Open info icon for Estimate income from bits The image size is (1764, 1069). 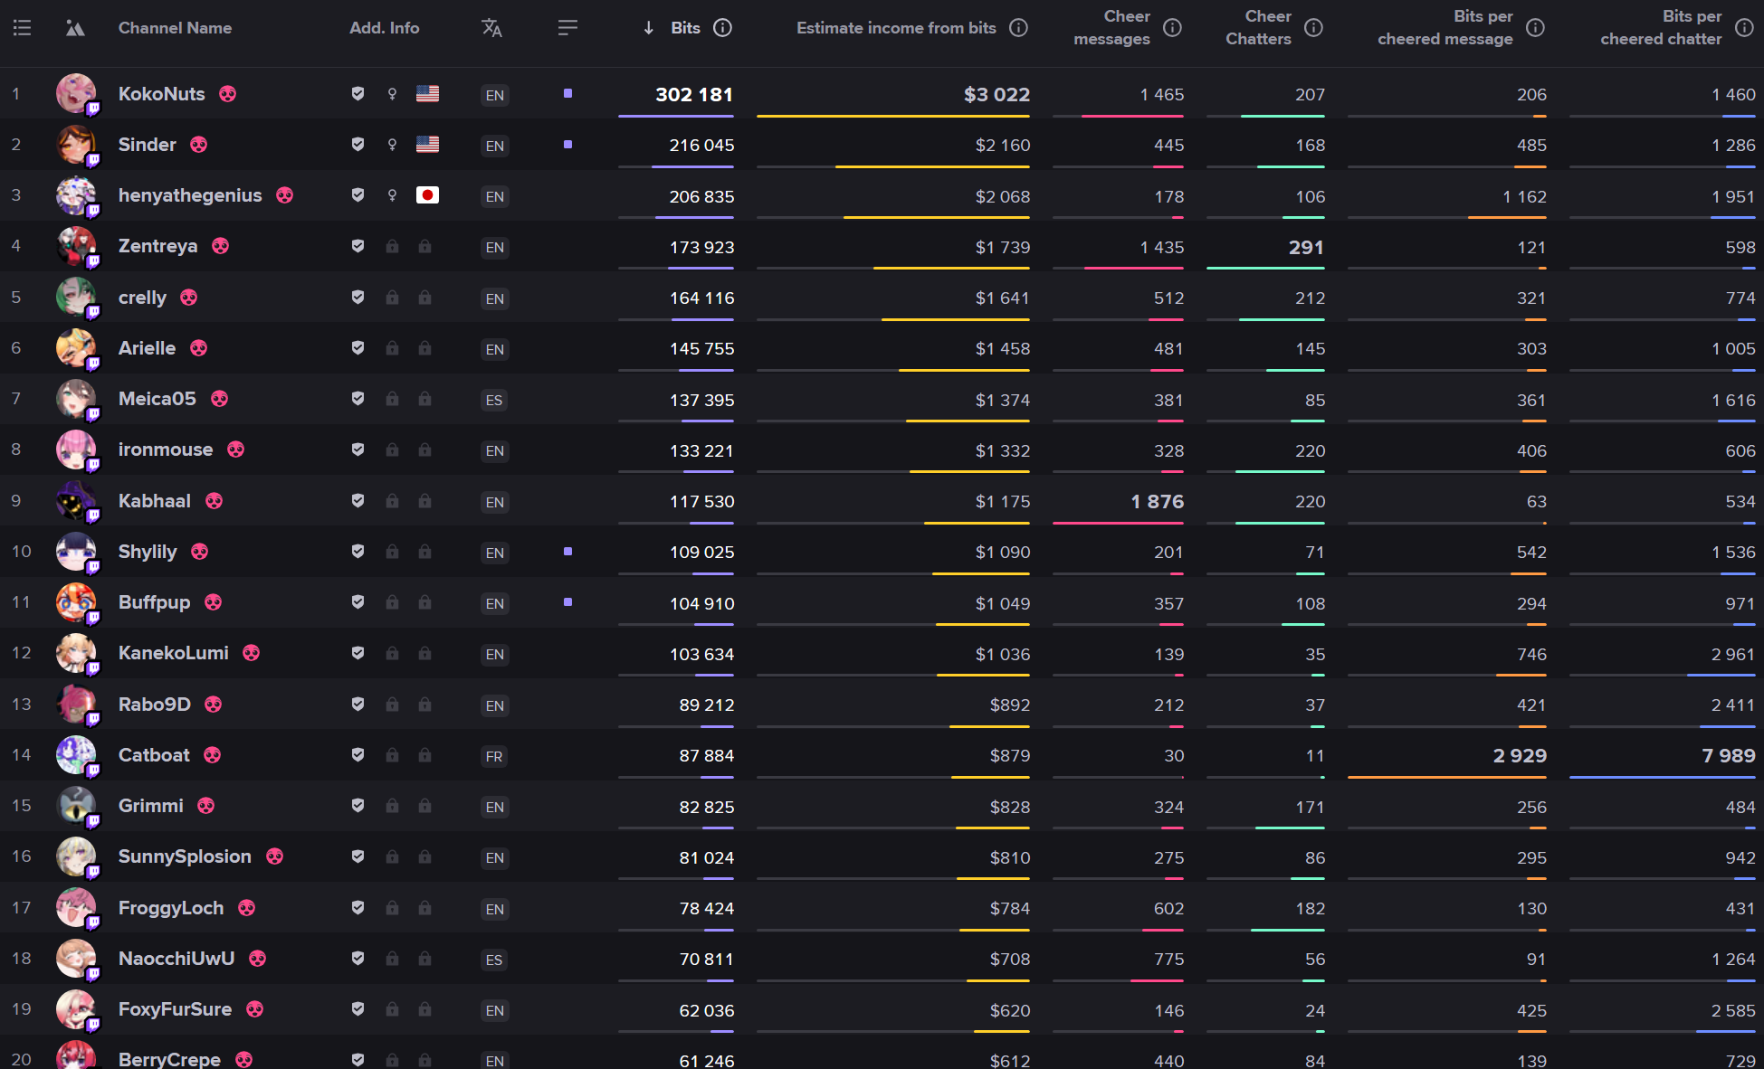pos(1018,28)
